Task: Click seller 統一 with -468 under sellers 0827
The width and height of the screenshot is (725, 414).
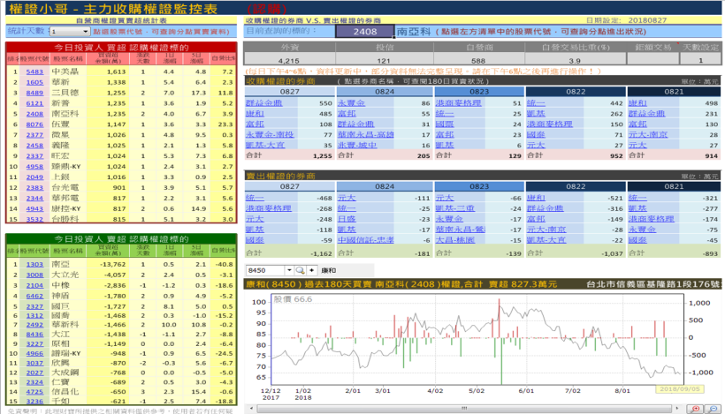Action: pos(255,198)
